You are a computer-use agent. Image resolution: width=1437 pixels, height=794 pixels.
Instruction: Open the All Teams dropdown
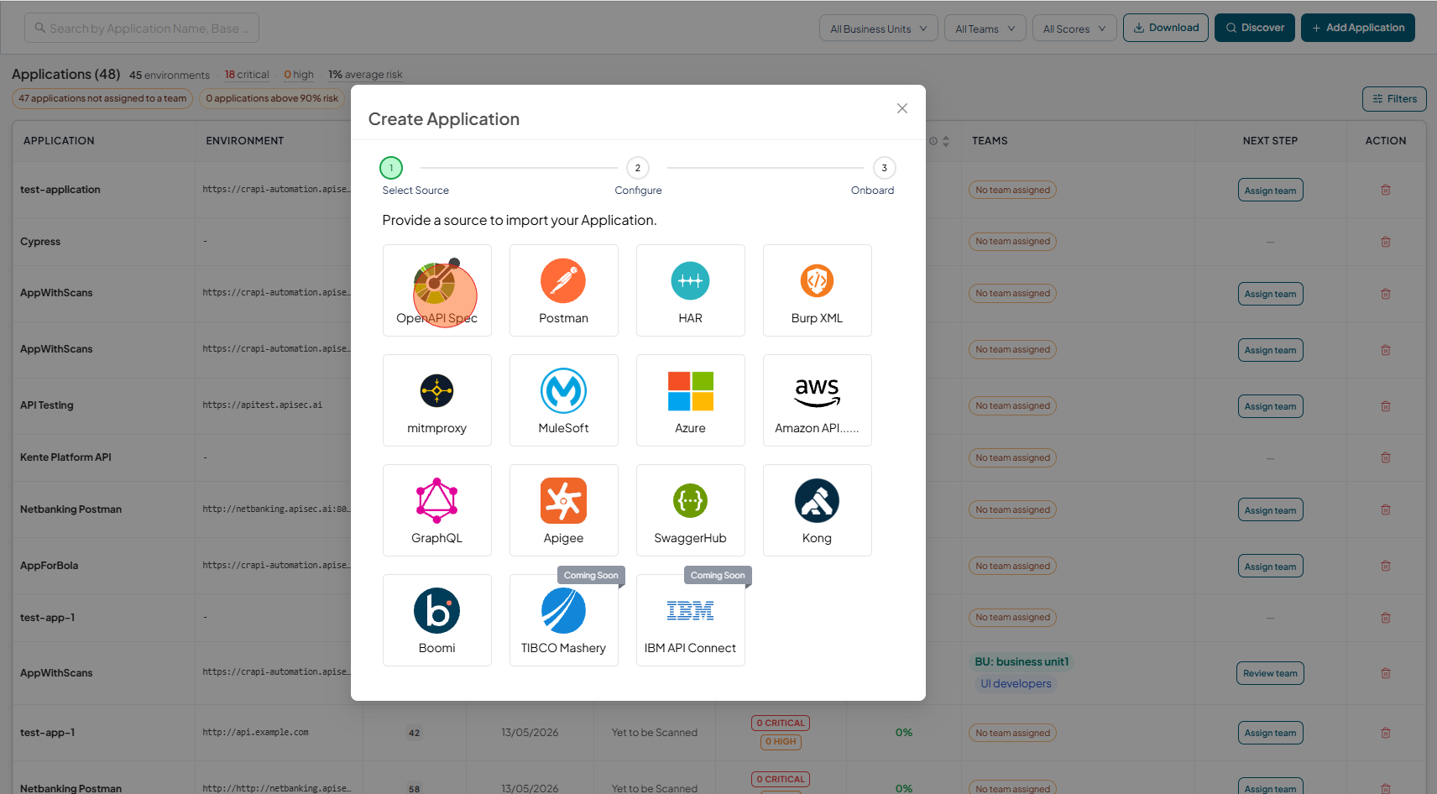click(x=985, y=29)
